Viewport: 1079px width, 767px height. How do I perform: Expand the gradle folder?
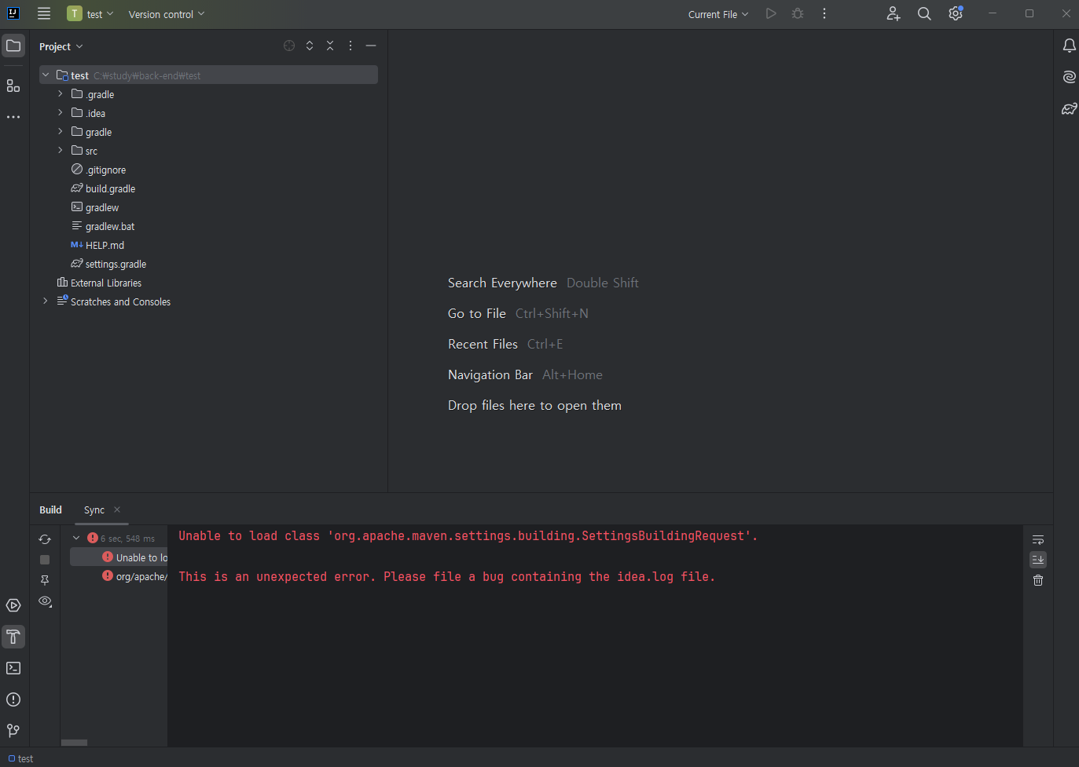60,132
